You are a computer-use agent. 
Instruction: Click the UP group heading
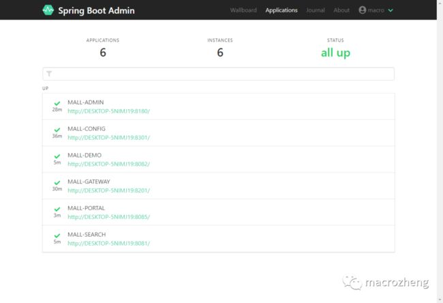(x=46, y=88)
